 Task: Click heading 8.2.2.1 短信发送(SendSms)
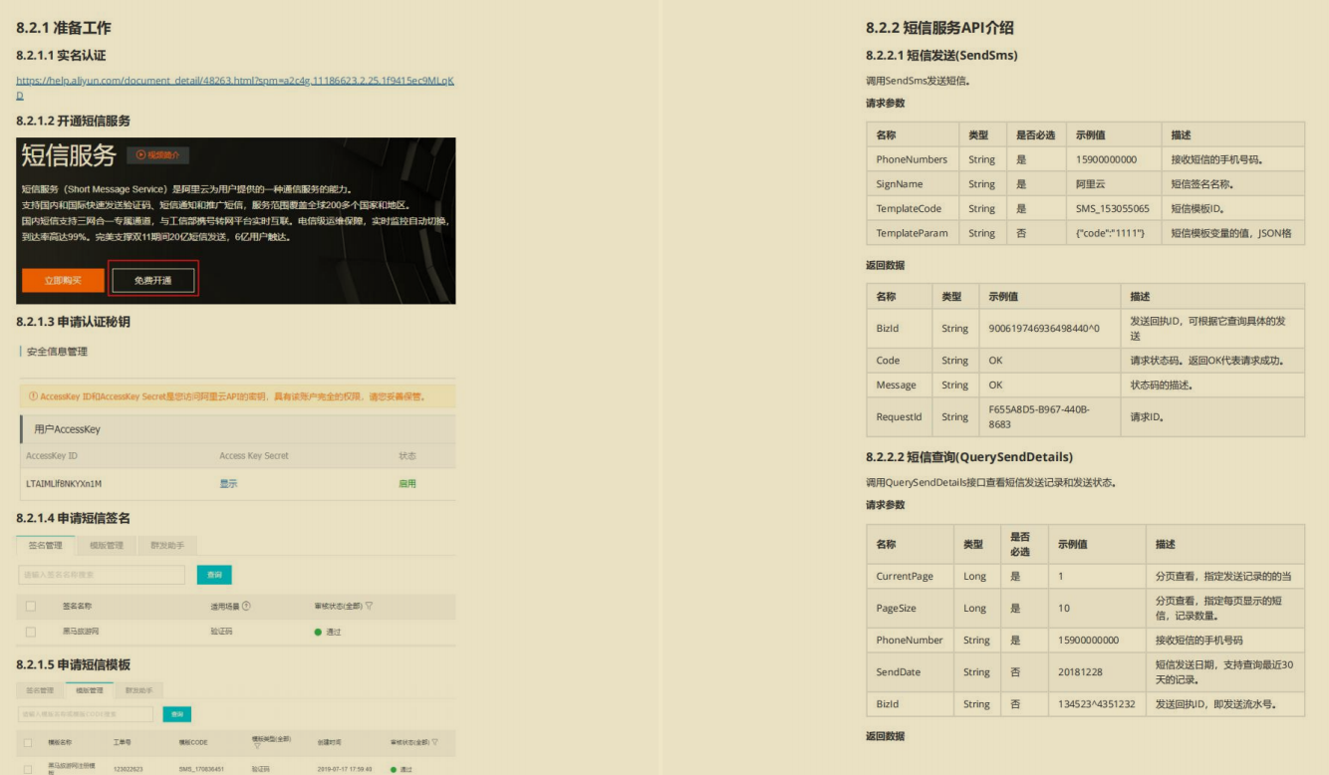click(941, 55)
